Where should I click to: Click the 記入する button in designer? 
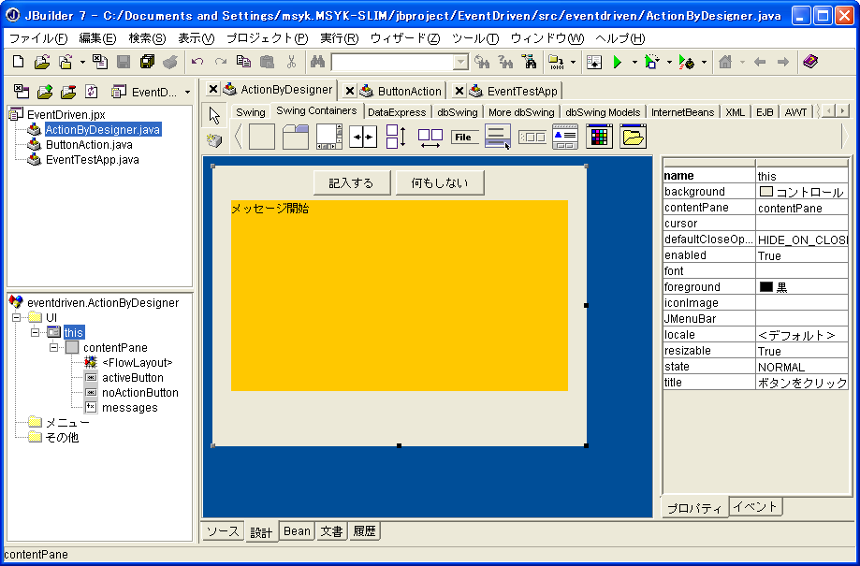pos(351,182)
